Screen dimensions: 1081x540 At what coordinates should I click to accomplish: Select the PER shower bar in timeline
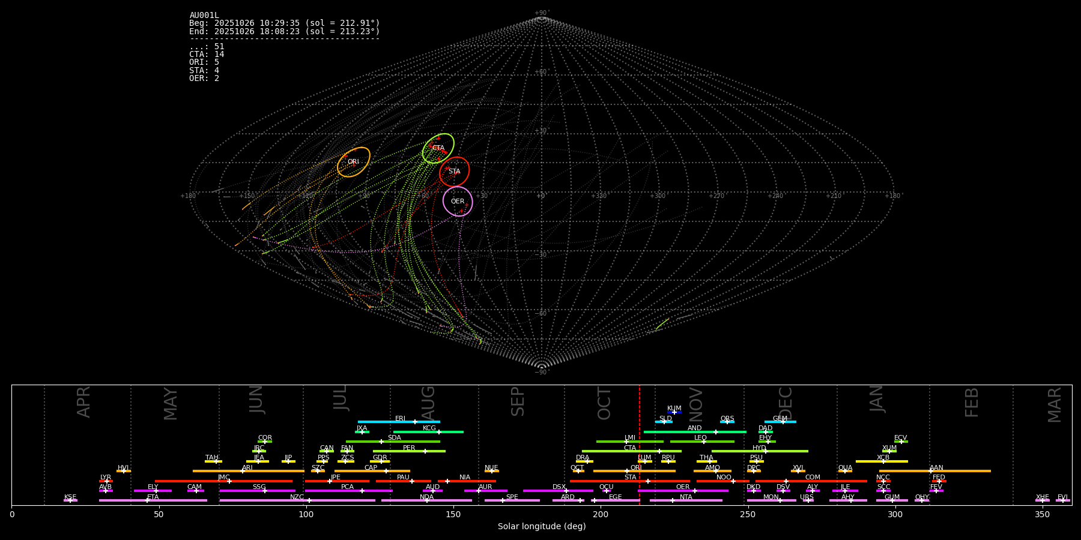(x=409, y=451)
